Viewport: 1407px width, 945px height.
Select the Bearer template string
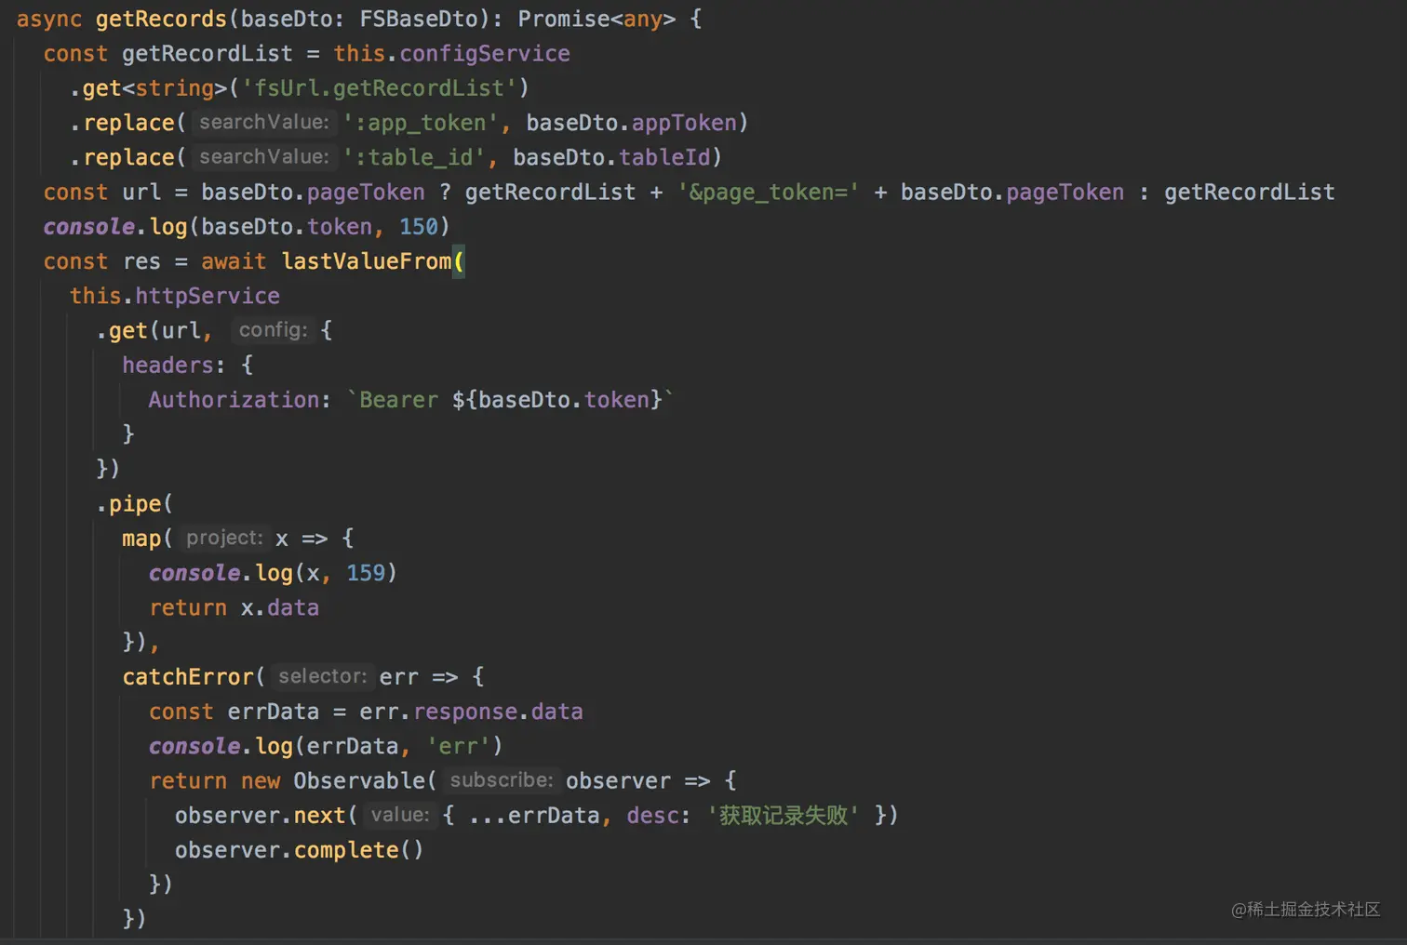pyautogui.click(x=510, y=400)
